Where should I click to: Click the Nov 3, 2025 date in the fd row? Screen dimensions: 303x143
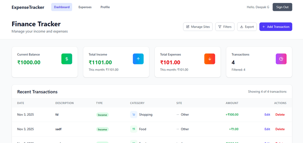(x=26, y=115)
